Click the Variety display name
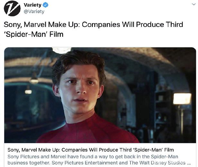 point(32,5)
